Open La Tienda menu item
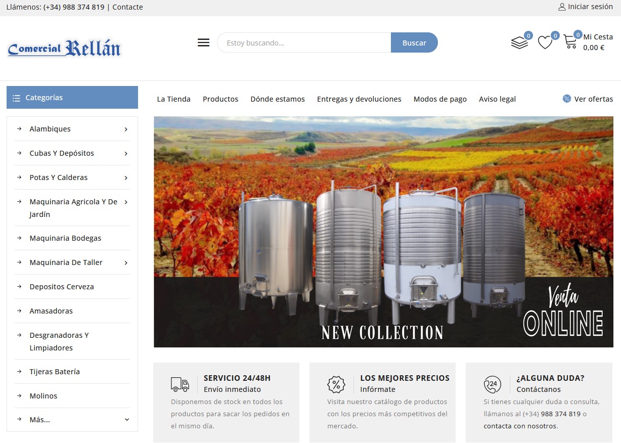Screen dimensions: 621x443 pos(173,99)
